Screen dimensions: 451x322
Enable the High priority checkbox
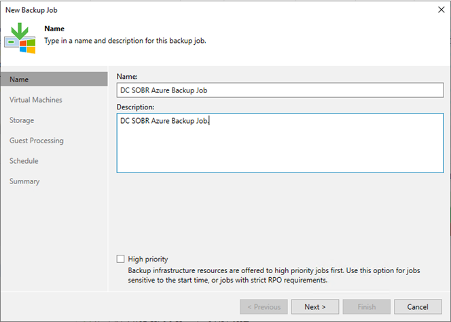pos(120,259)
